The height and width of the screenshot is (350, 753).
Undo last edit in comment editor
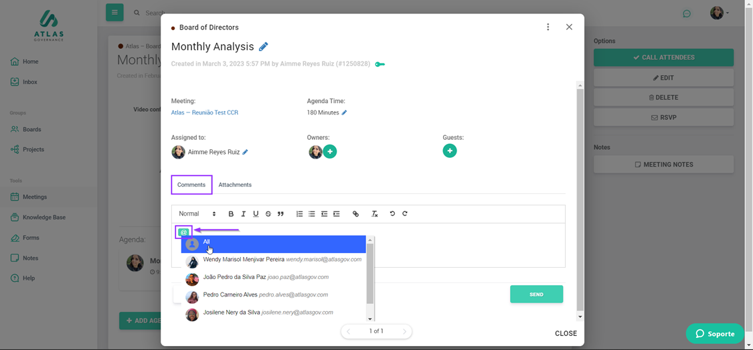pos(392,214)
